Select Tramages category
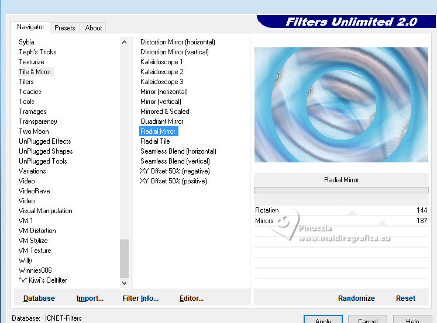437x323 pixels. pos(33,112)
